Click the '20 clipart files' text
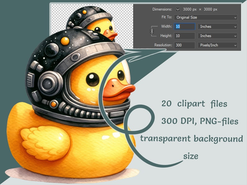Viewport: 247px width, 185px height. point(194,104)
